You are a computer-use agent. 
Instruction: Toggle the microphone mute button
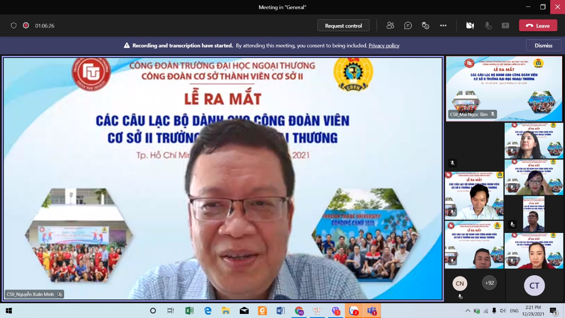coord(488,25)
